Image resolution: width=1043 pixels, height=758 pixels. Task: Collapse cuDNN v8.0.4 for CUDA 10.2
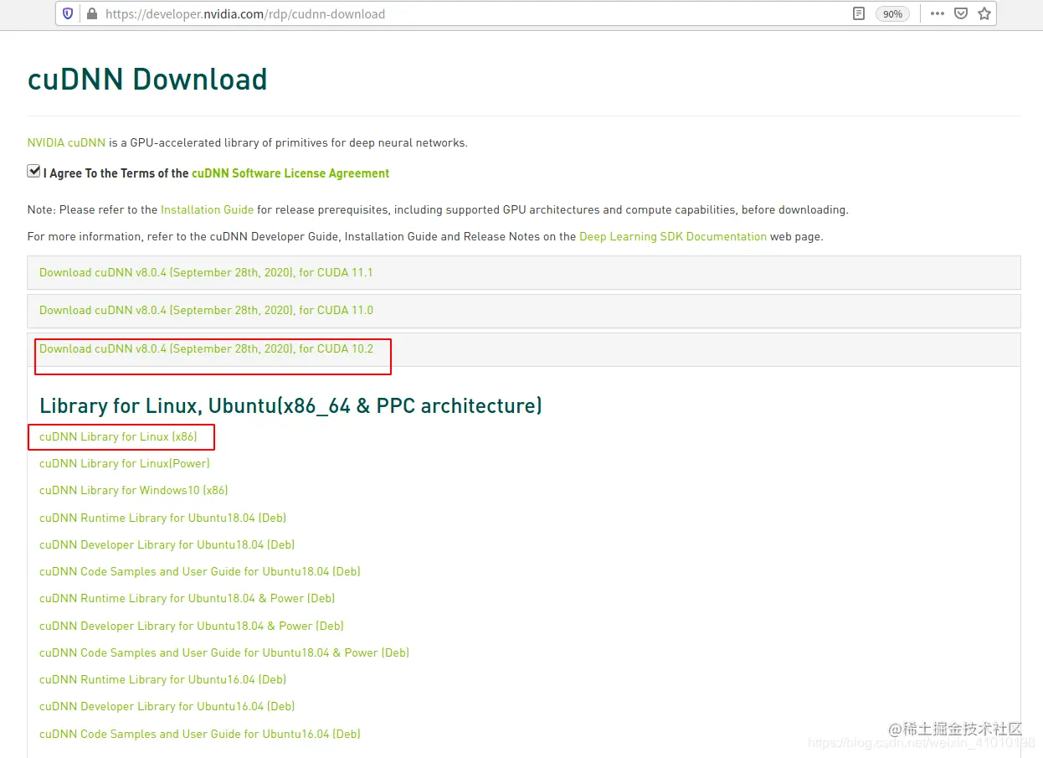click(x=524, y=348)
